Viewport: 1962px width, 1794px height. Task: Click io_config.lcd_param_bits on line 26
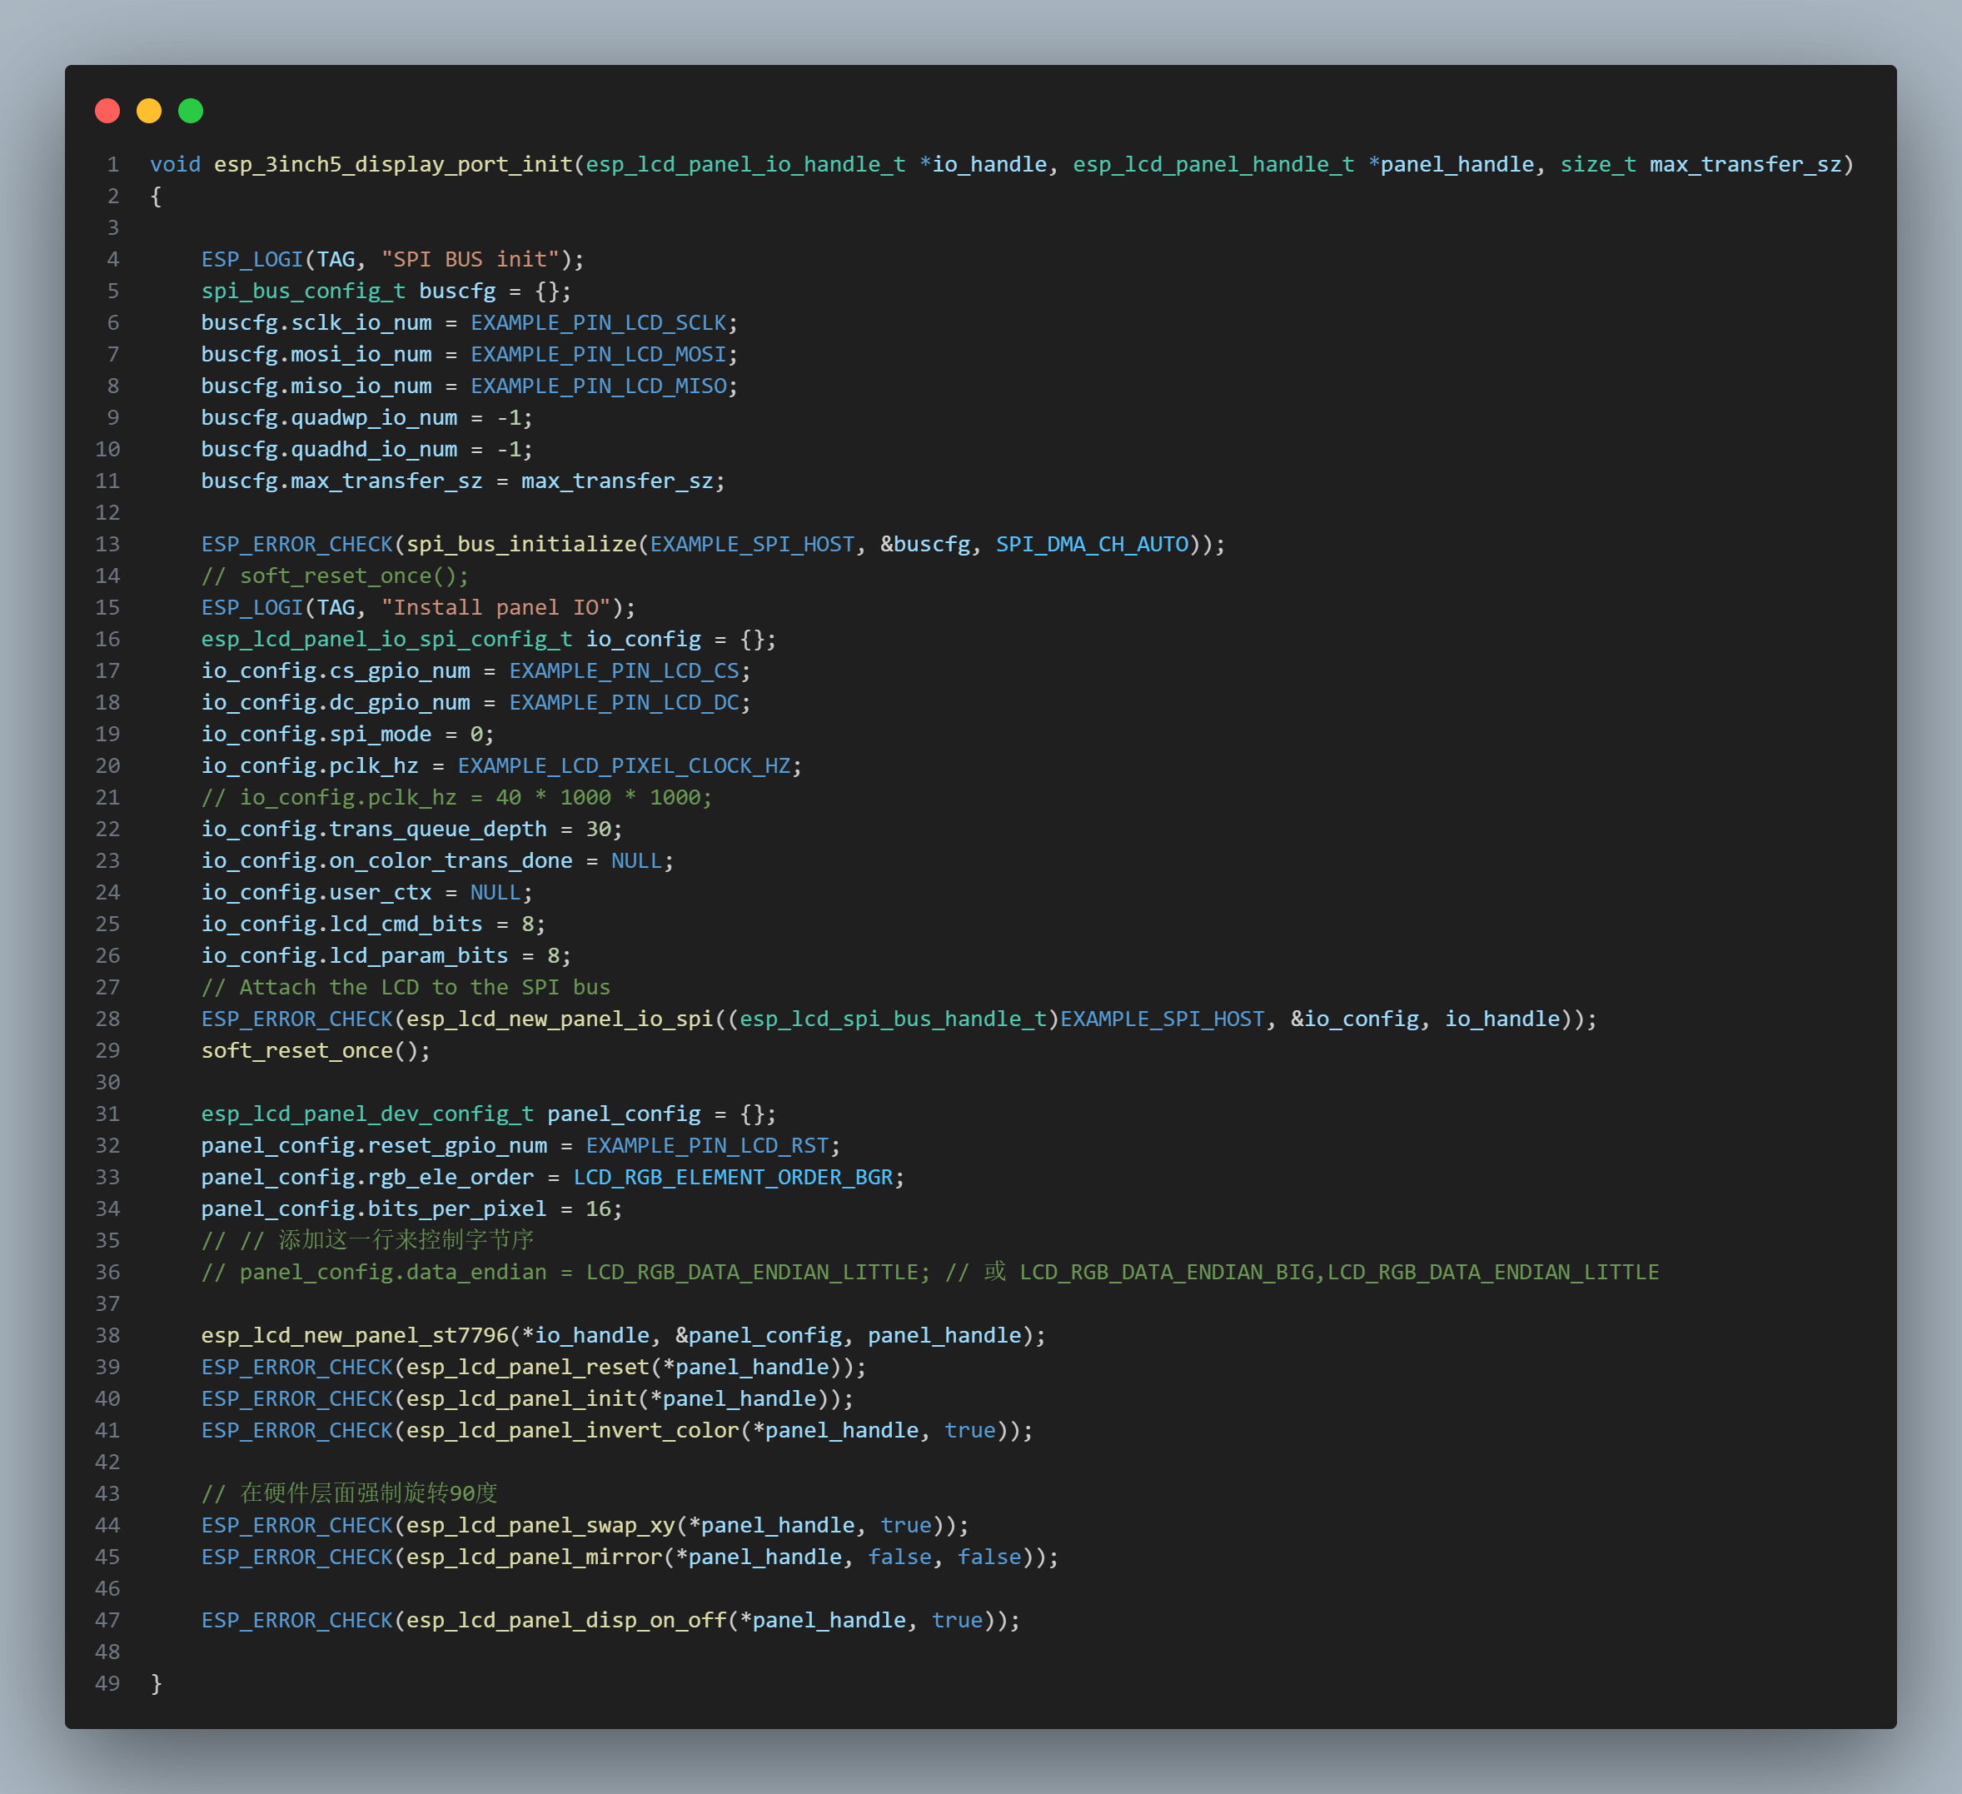point(354,955)
